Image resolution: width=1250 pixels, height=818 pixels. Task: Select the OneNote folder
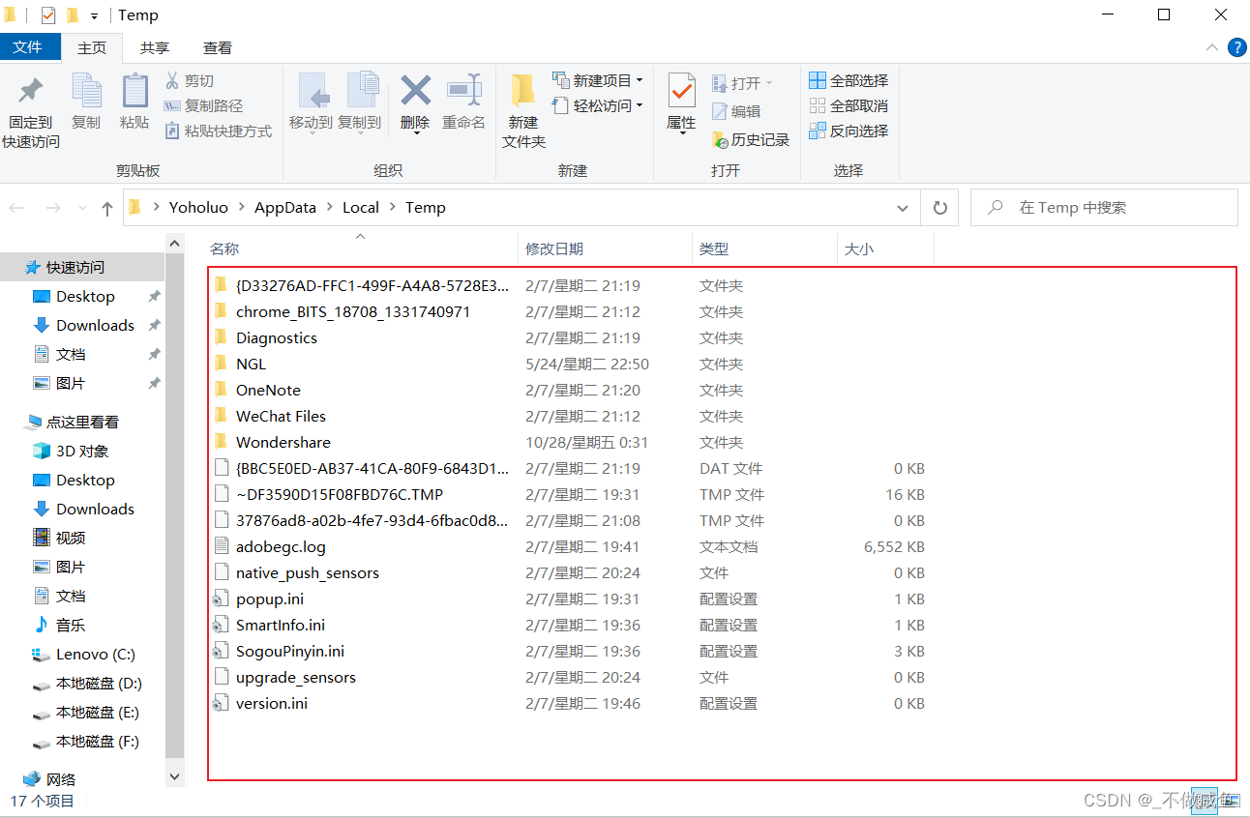[268, 390]
